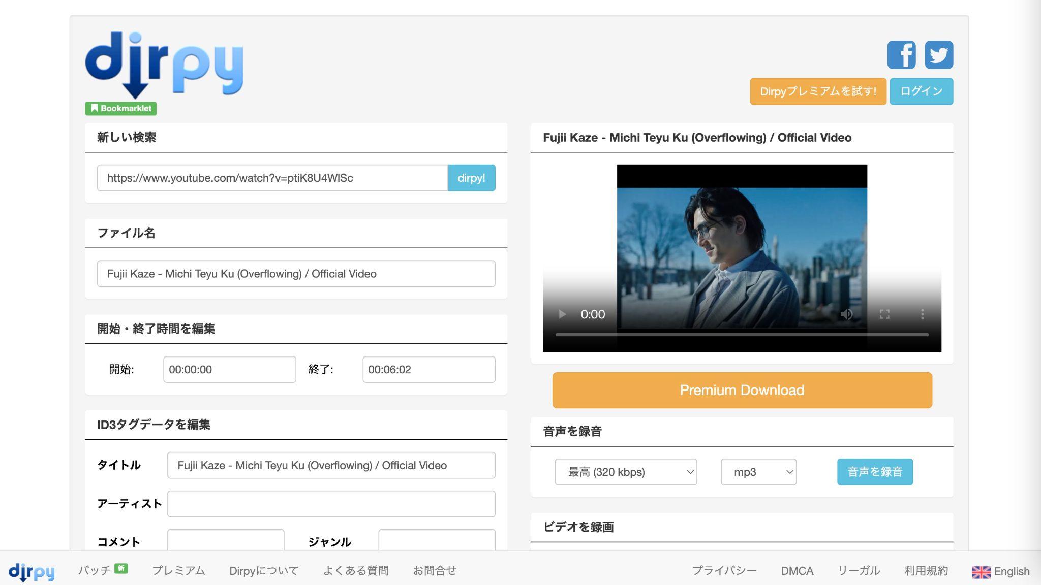Click the ビデオを録画 heading
Viewport: 1041px width, 585px height.
tap(578, 527)
